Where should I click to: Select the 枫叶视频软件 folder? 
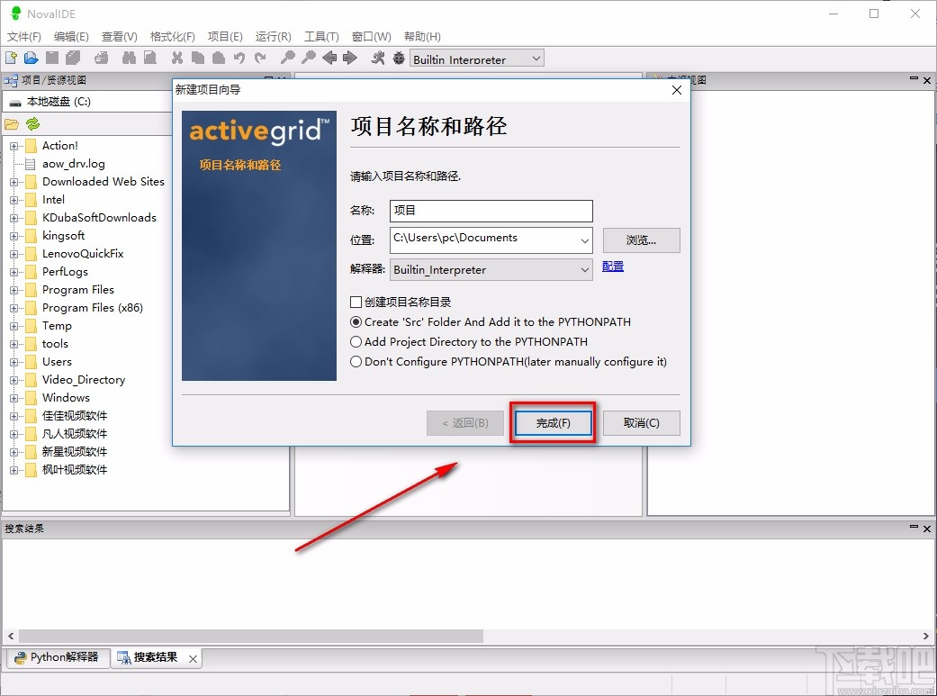[75, 470]
